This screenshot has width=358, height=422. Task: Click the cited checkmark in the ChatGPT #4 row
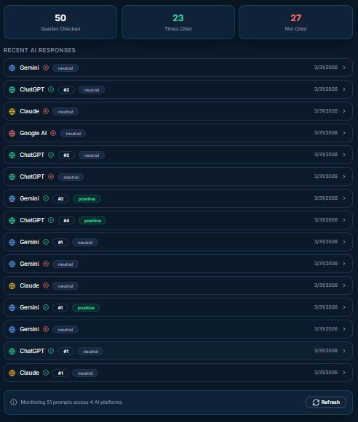pos(51,220)
